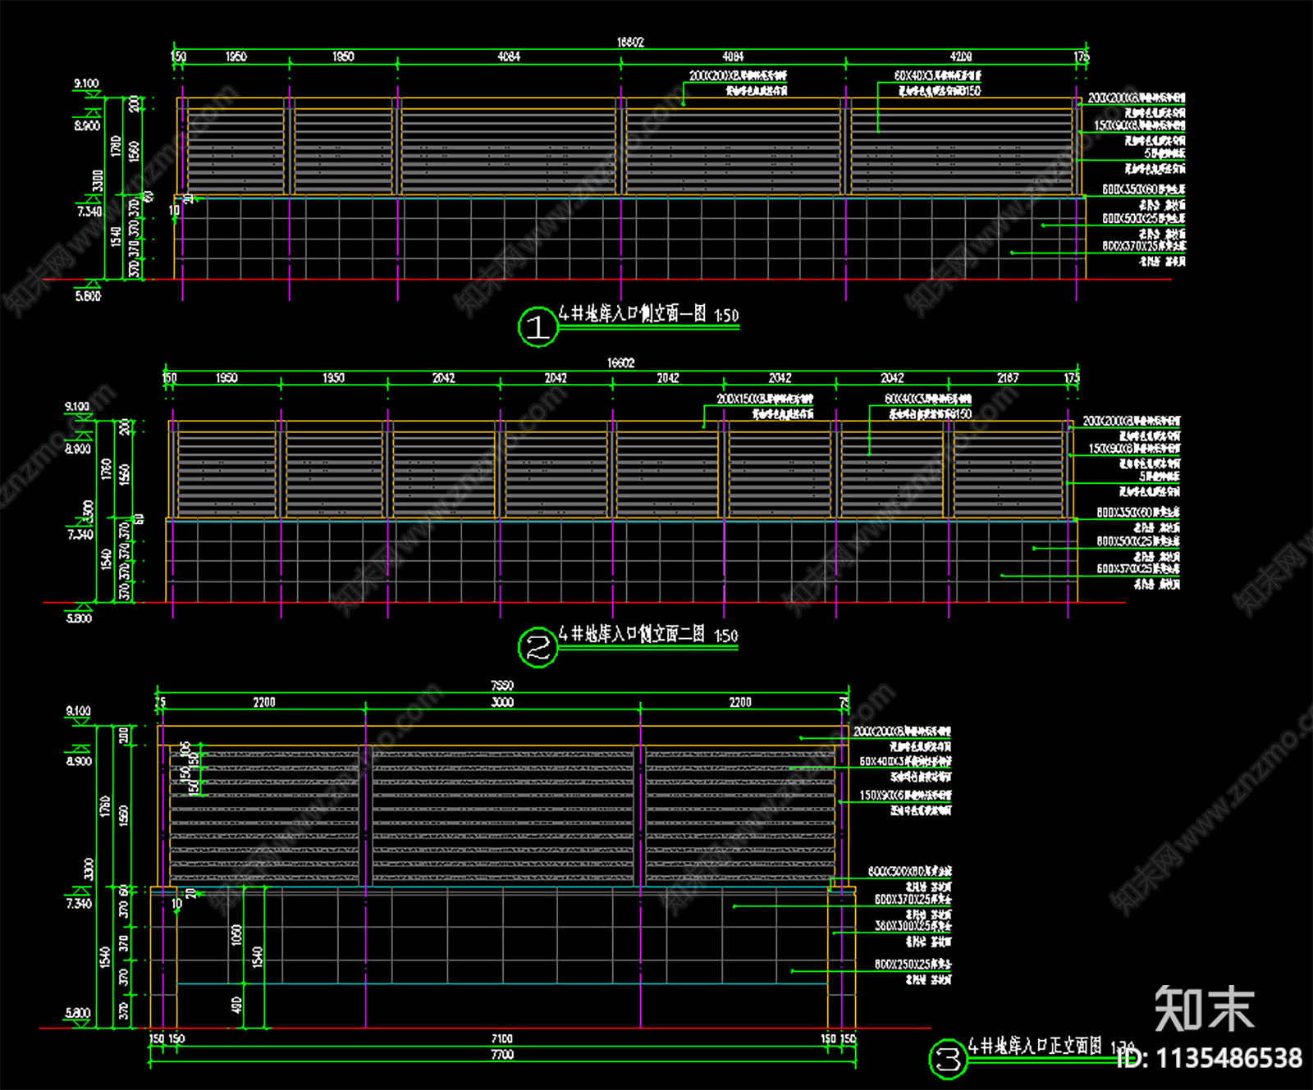
Task: Click the "9.100" level mark in elevation 1
Action: [86, 84]
